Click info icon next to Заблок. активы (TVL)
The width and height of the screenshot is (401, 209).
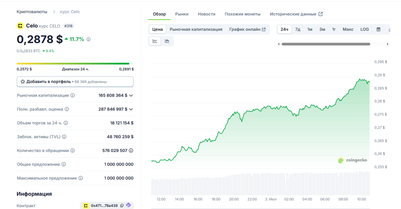[x=64, y=137]
